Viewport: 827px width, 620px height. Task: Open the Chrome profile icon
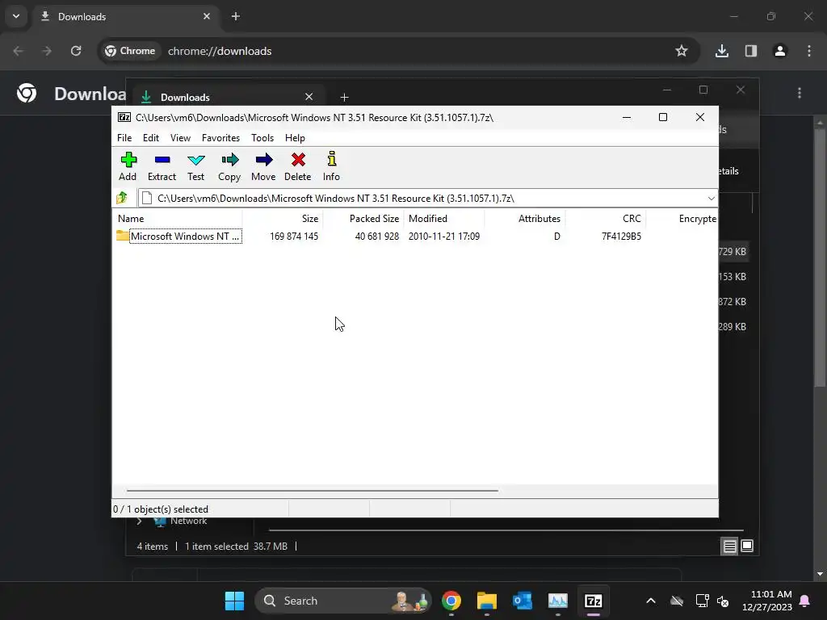point(780,51)
